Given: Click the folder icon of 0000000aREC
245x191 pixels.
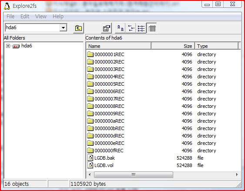Looking at the screenshot, I should click(90, 121).
